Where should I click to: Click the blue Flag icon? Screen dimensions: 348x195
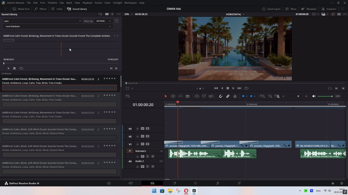pyautogui.click(x=243, y=96)
